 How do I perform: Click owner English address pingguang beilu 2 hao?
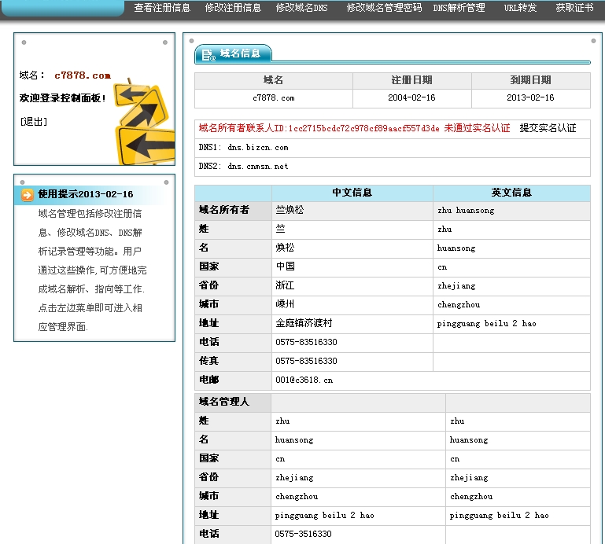(486, 323)
